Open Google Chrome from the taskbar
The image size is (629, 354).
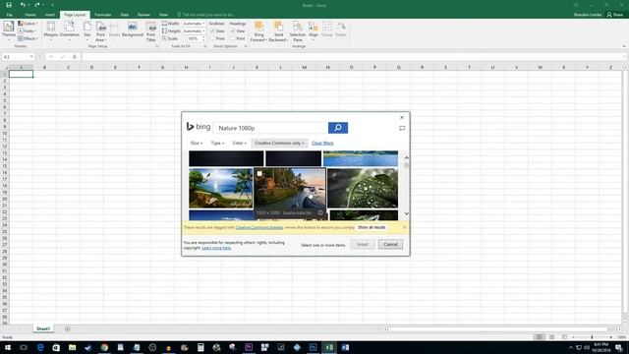(104, 347)
